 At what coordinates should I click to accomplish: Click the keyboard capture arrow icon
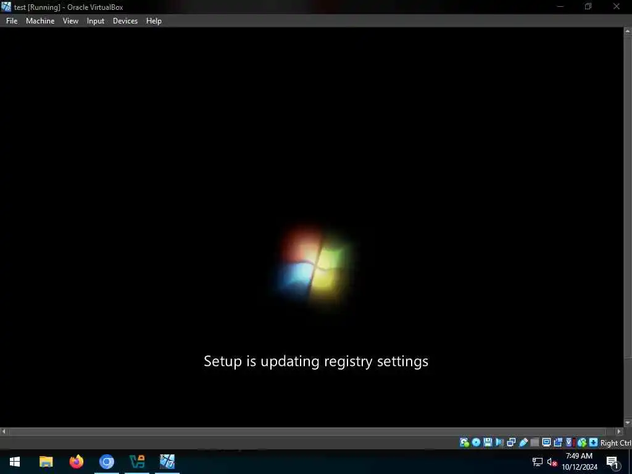[x=593, y=443]
